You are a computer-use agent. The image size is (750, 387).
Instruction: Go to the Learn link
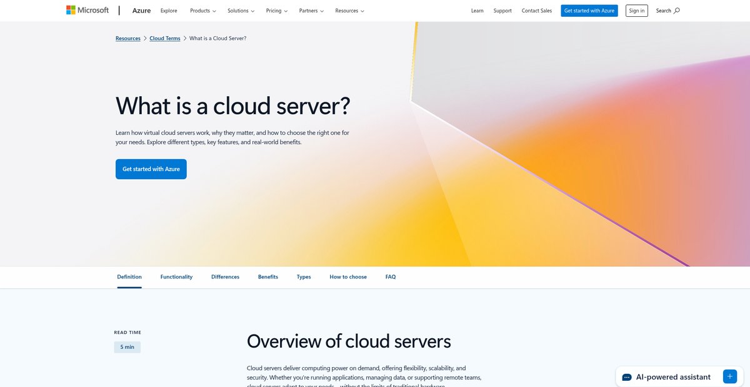477,11
